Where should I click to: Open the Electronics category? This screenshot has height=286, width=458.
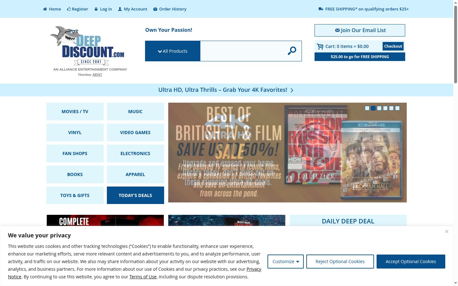135,153
